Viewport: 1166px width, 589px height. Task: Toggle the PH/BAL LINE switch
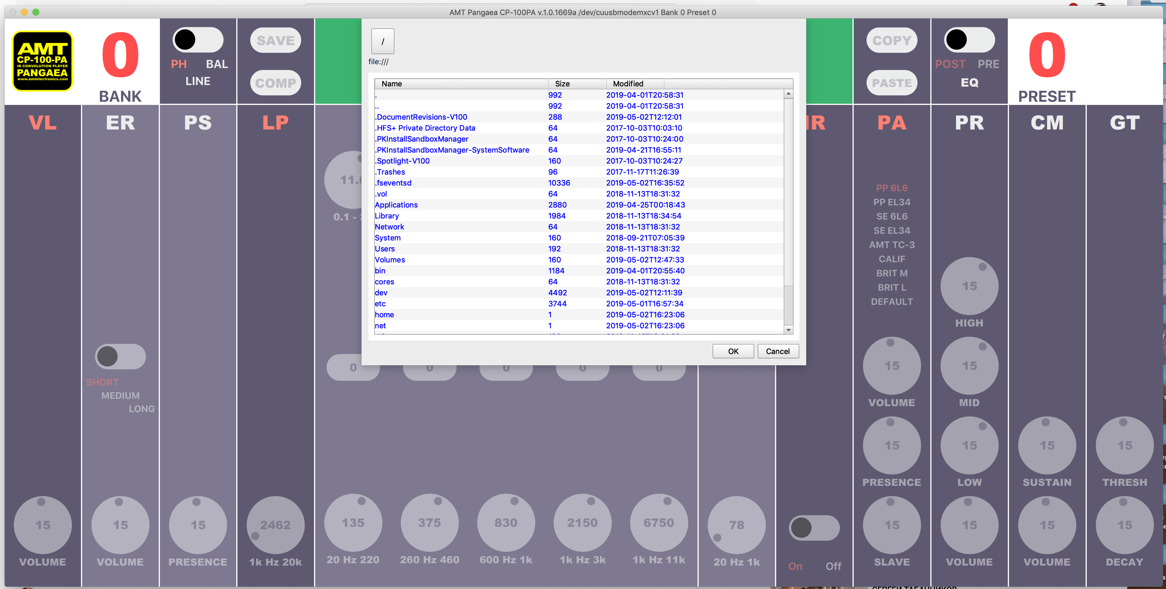pyautogui.click(x=198, y=40)
